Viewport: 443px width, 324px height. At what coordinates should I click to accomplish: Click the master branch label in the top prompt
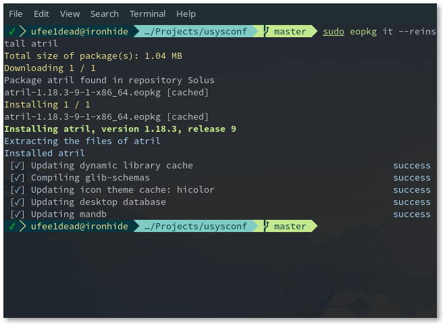[x=290, y=31]
